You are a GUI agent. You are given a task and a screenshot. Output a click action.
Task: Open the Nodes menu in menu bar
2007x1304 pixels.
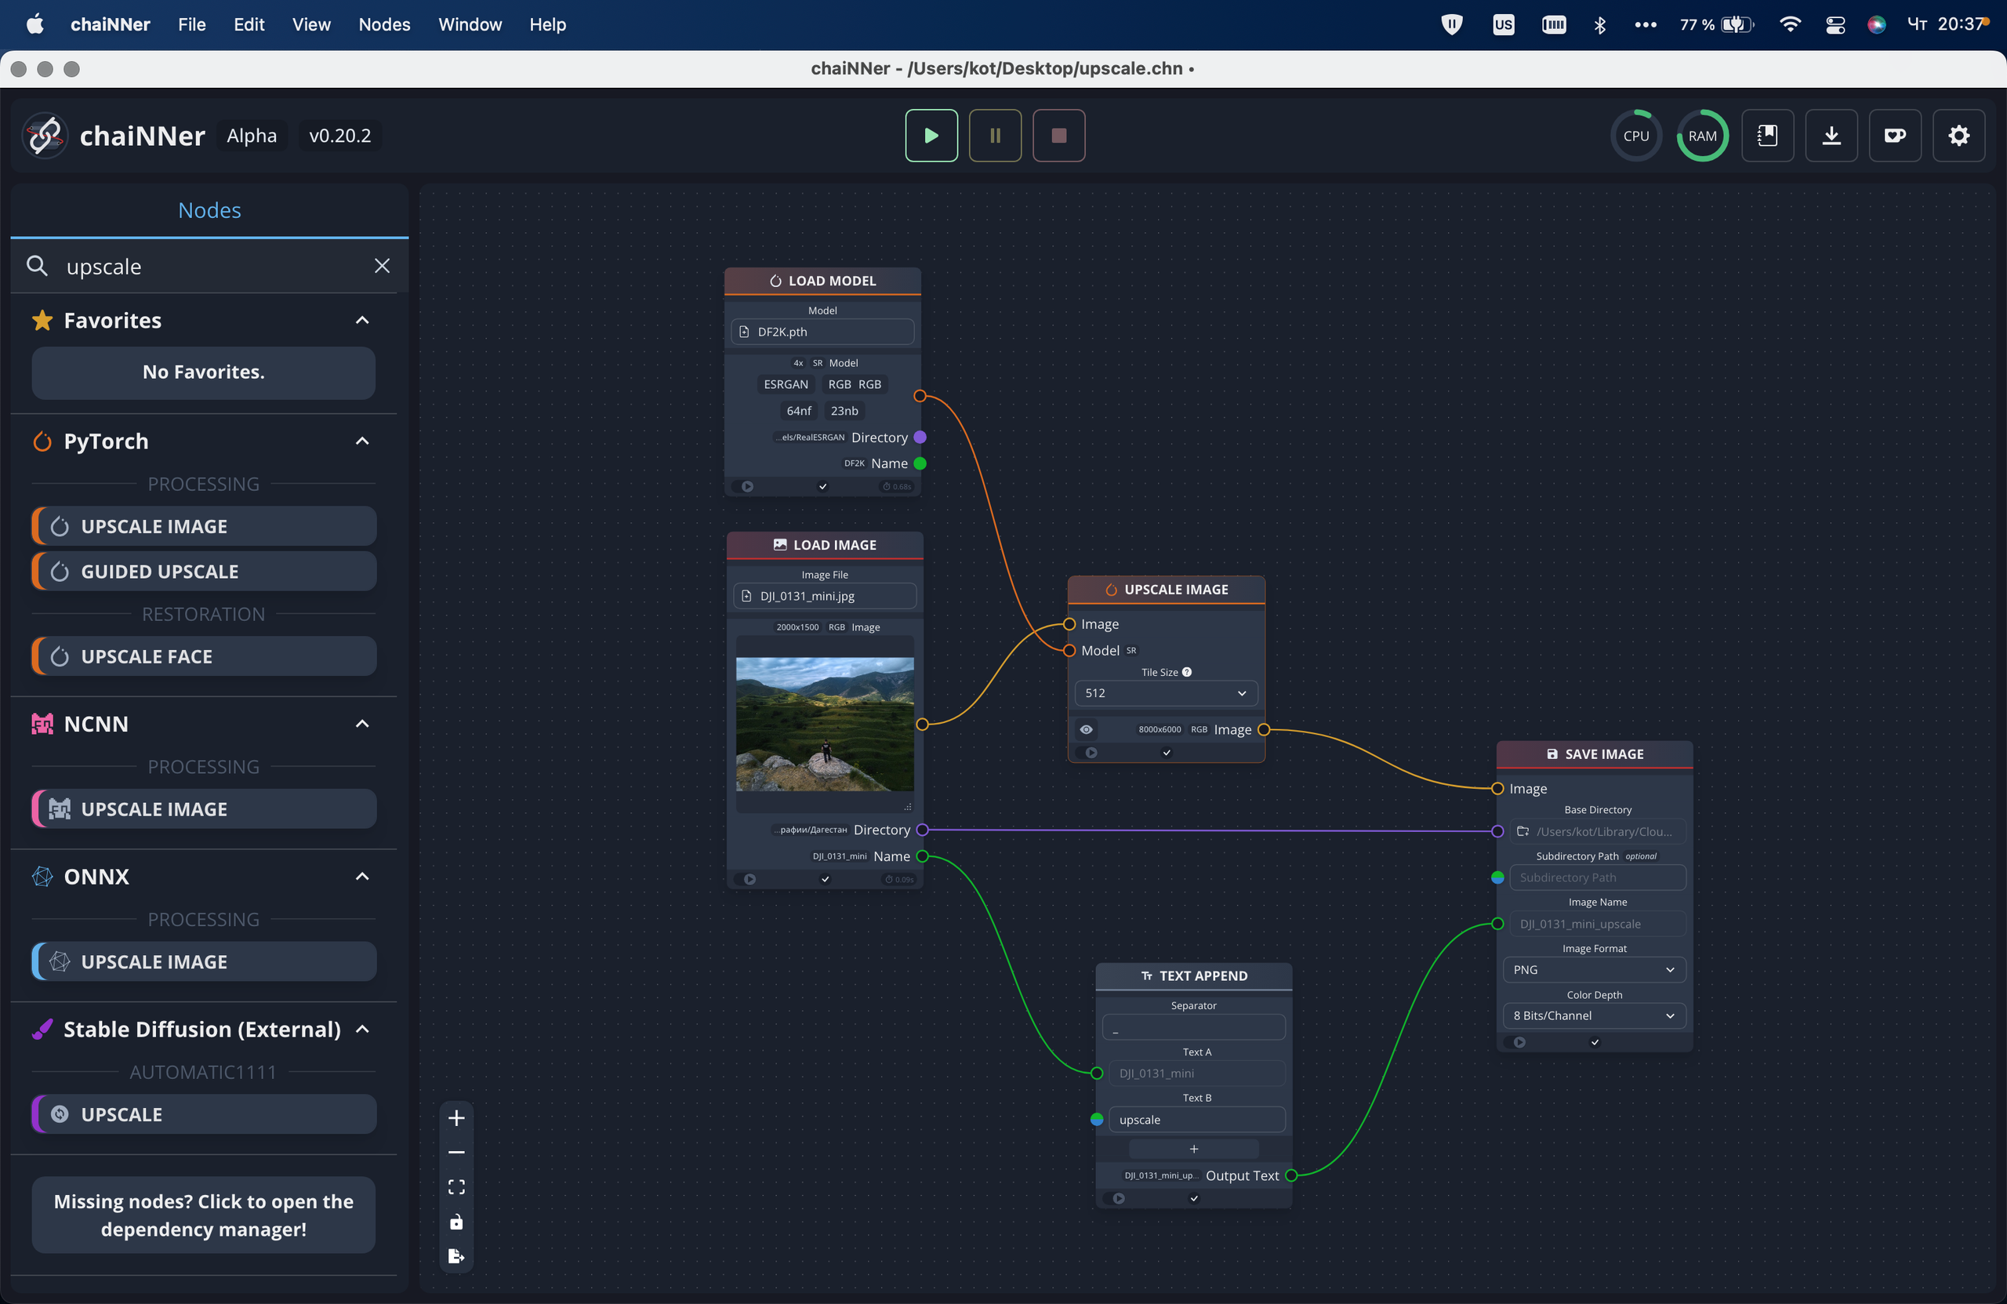click(383, 24)
